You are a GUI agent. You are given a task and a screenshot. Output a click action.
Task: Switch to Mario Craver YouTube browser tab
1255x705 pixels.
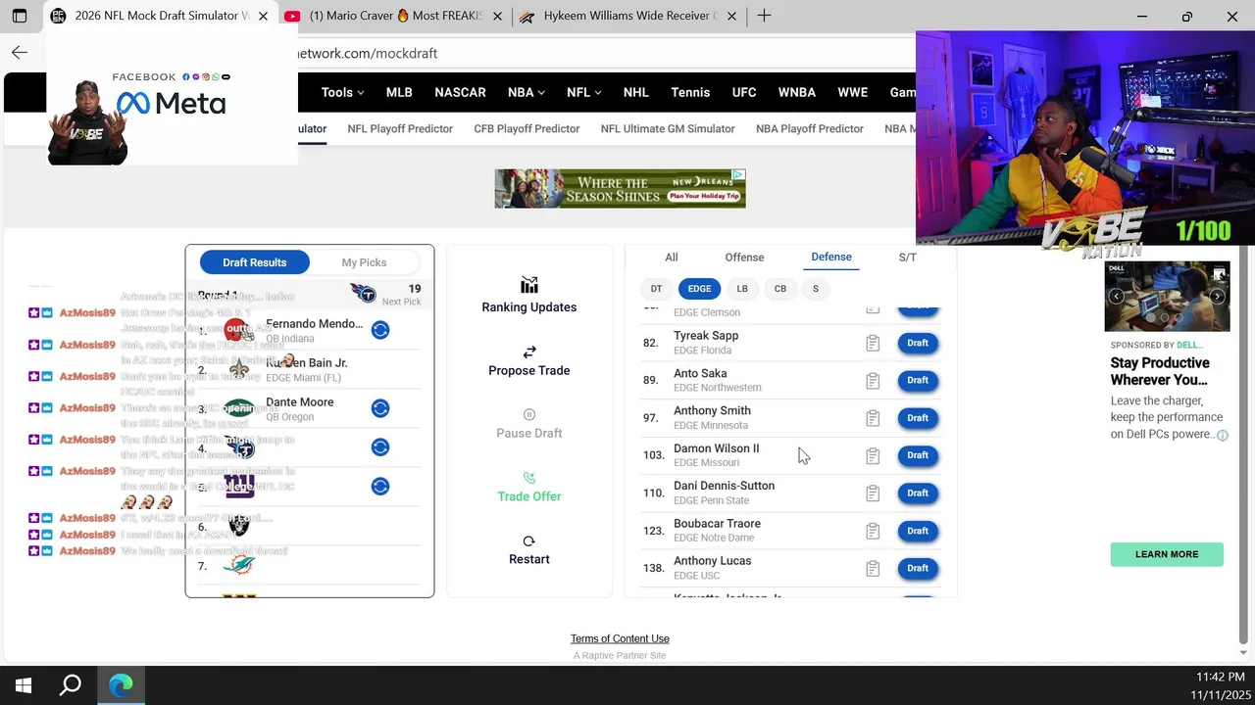(x=394, y=16)
